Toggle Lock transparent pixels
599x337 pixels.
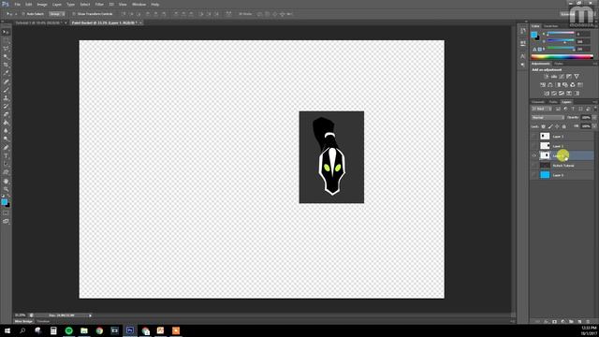tap(543, 126)
